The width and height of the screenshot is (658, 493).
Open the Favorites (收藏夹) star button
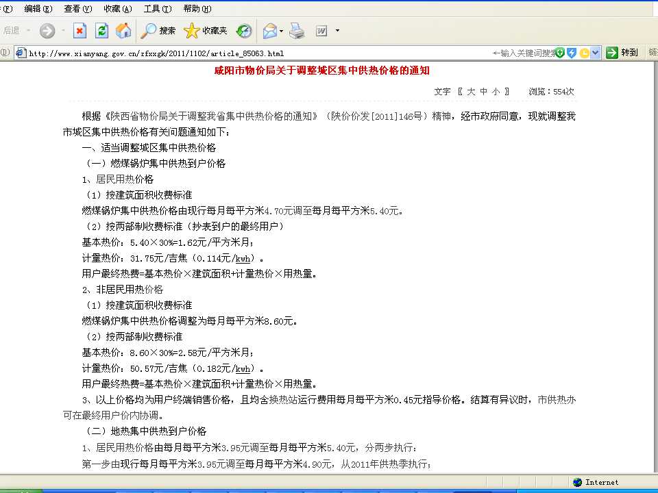pyautogui.click(x=206, y=31)
